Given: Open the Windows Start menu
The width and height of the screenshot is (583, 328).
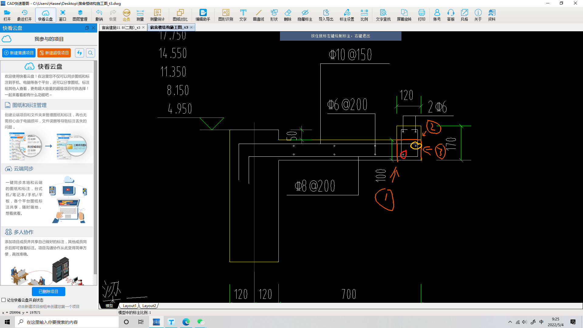Looking at the screenshot, I should pos(7,322).
